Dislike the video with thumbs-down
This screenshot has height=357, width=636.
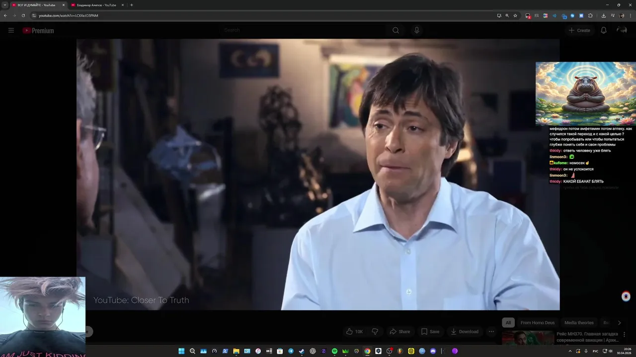coord(375,331)
